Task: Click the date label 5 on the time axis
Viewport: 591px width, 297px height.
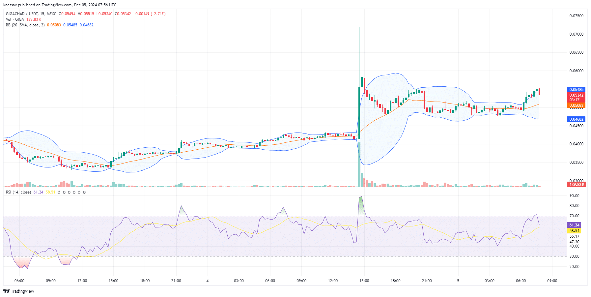Action: point(458,281)
